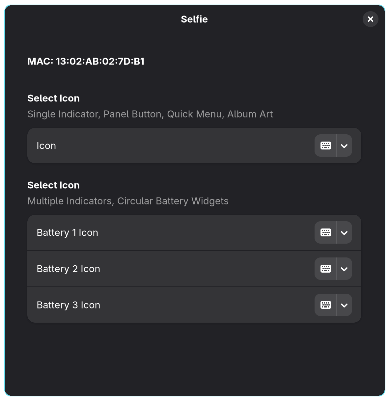Click the Select Icon heading above Icon row

(x=54, y=98)
